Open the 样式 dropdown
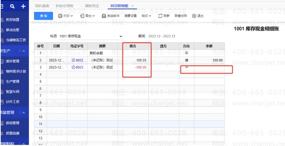Screen dimensions: 285x146 pyautogui.click(x=147, y=16)
